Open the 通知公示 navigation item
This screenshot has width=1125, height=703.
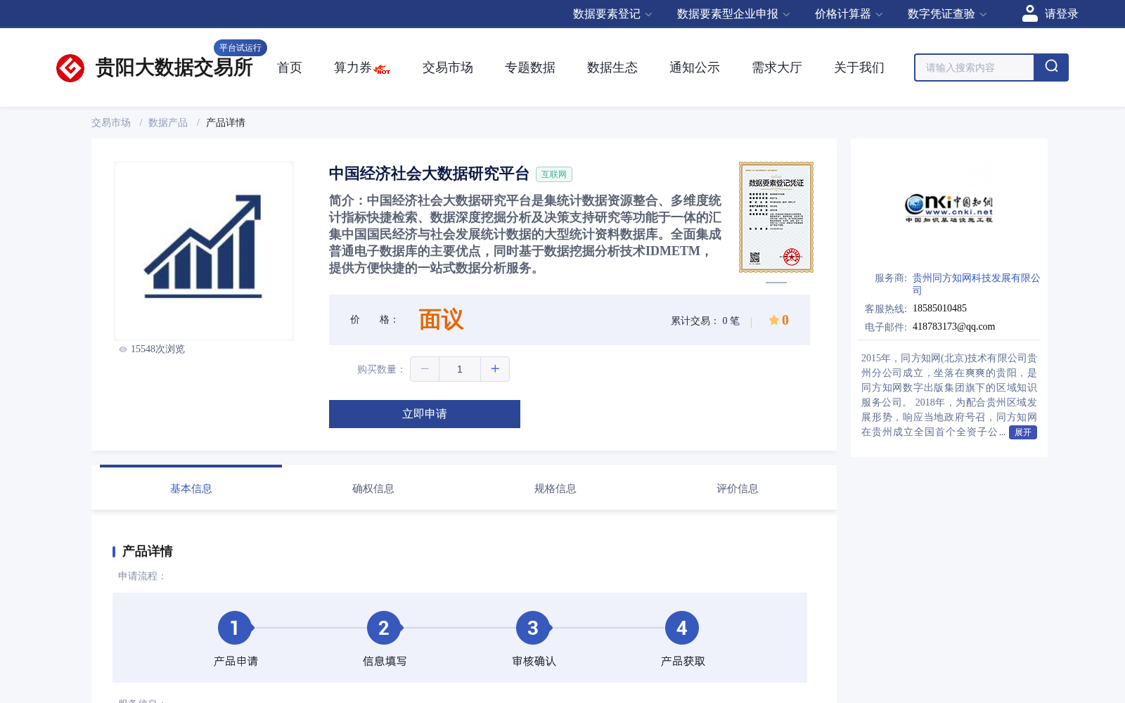[x=695, y=67]
